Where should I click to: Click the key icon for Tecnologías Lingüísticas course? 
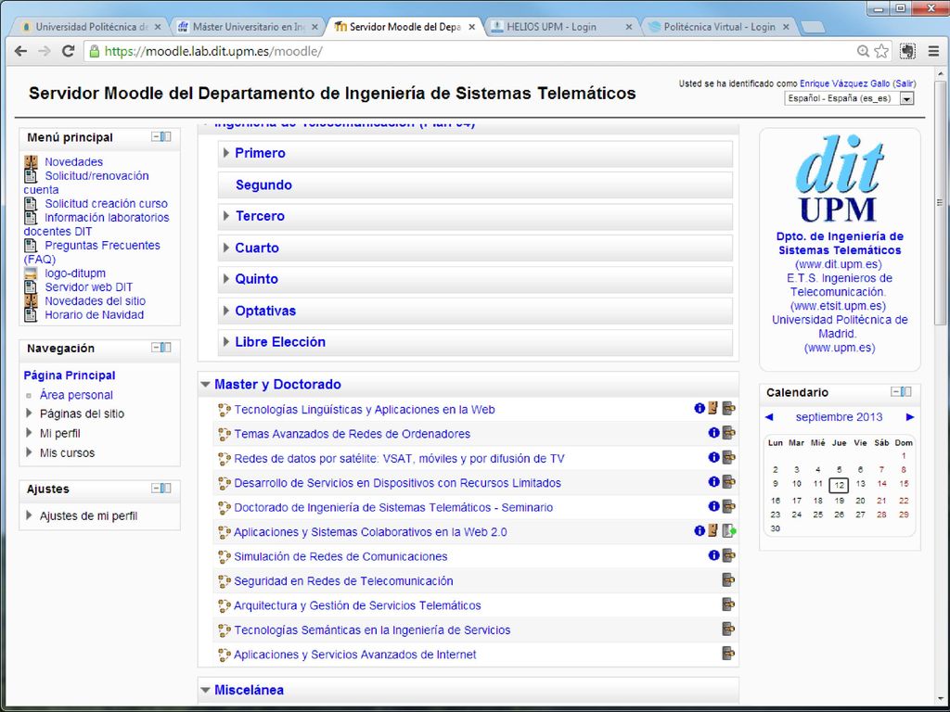(x=729, y=409)
